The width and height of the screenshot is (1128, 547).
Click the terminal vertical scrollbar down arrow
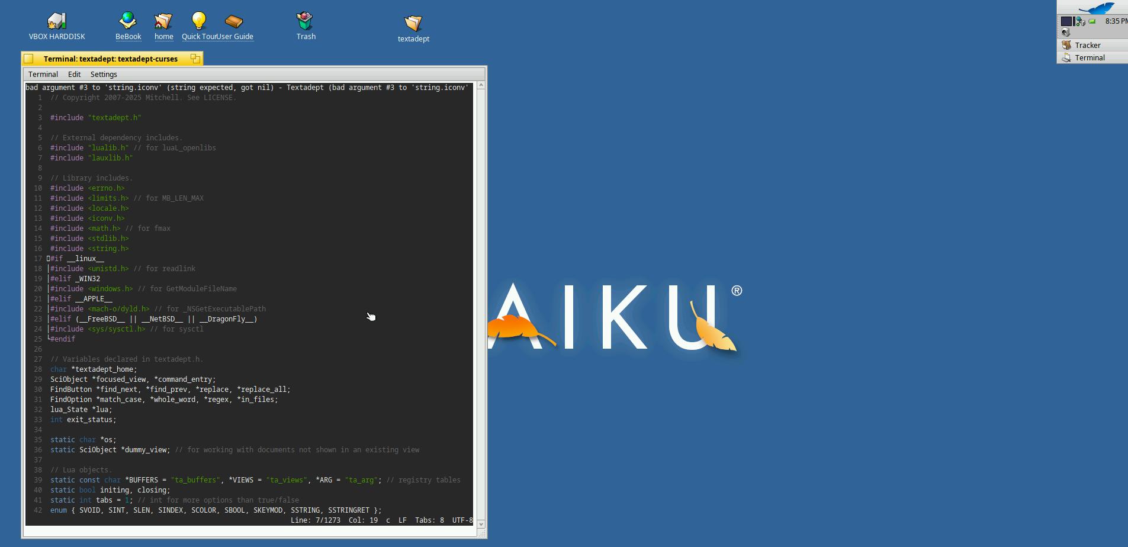[x=481, y=524]
